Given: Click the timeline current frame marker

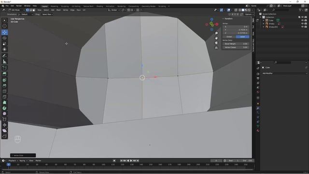Looking at the screenshot, I should tap(9, 164).
